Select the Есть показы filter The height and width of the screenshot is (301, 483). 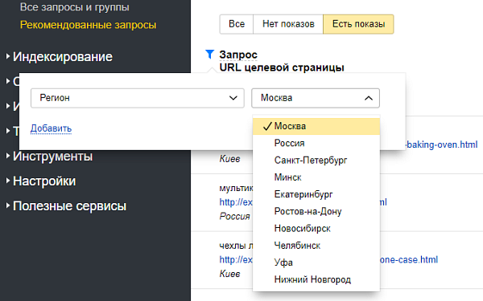tap(358, 24)
